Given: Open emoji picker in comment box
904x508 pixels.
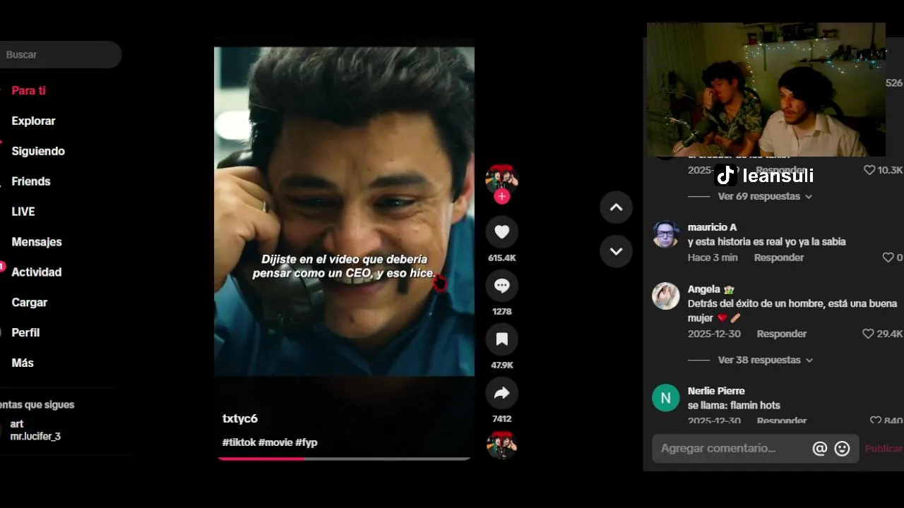Looking at the screenshot, I should coord(842,449).
